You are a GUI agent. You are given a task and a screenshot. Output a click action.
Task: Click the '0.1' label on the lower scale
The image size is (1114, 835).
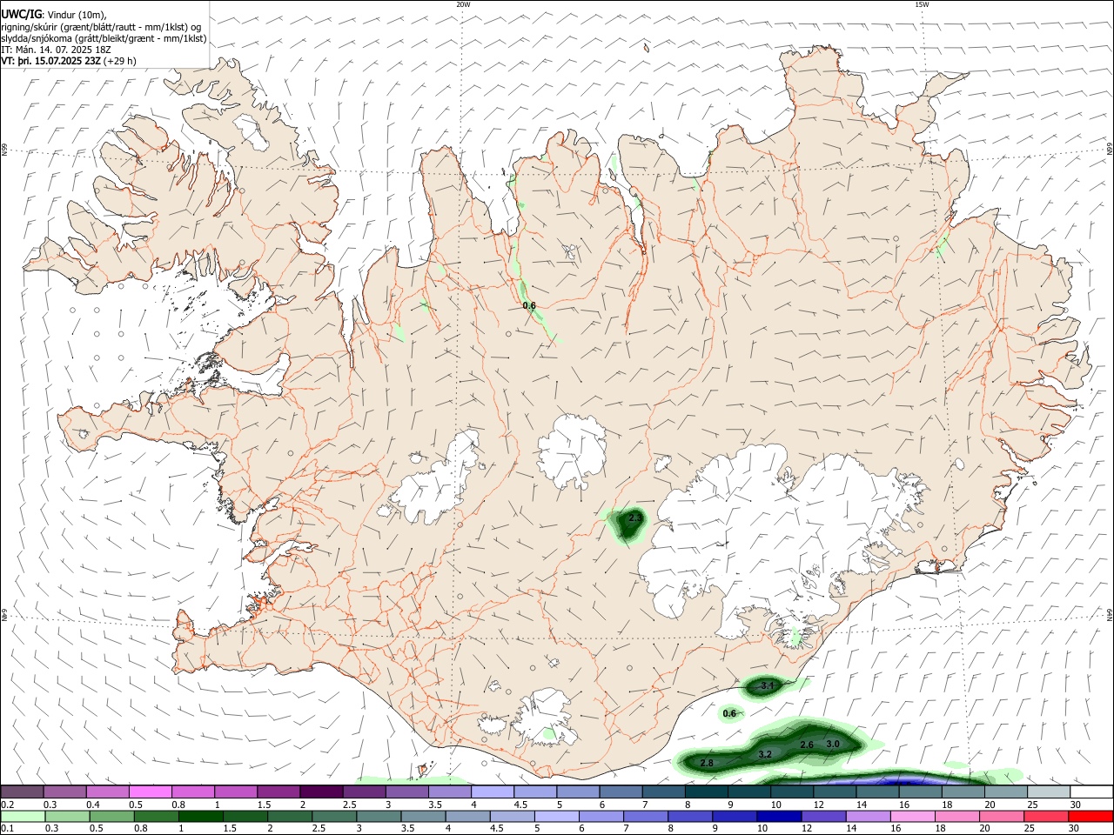[x=7, y=828]
